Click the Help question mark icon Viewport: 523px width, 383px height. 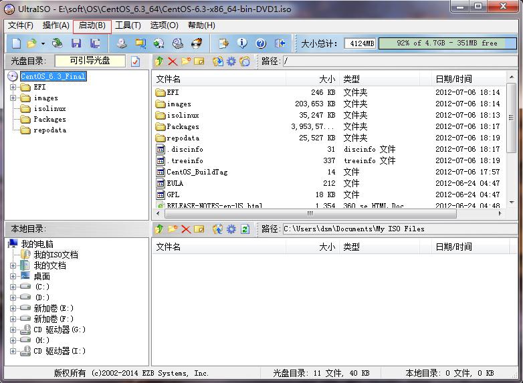pos(261,43)
